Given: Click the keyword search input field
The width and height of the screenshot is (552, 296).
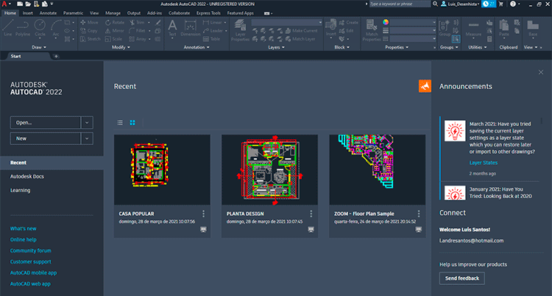Looking at the screenshot, I should 400,4.
